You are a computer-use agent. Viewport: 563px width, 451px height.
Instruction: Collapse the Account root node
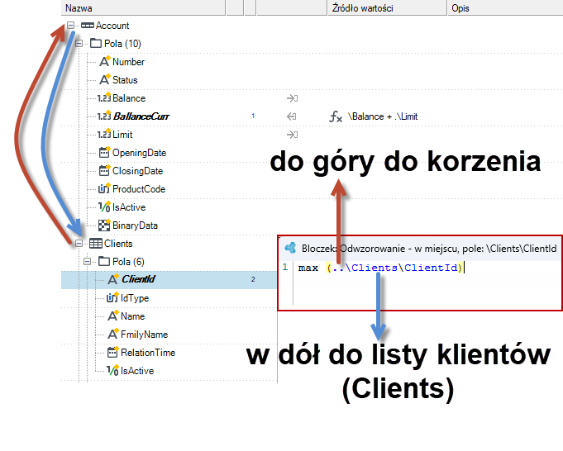point(71,25)
